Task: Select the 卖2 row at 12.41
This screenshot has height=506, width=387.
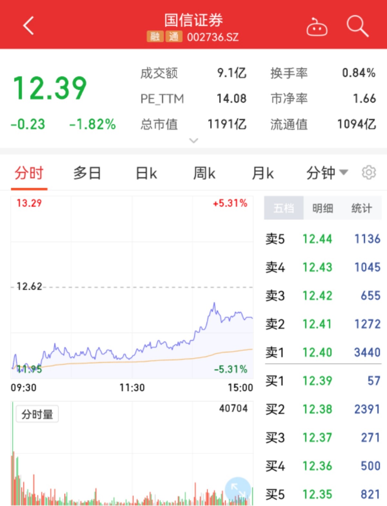Action: pyautogui.click(x=323, y=324)
